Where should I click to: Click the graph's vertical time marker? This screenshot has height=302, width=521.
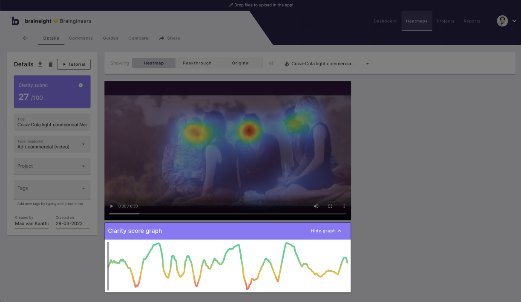coord(108,266)
